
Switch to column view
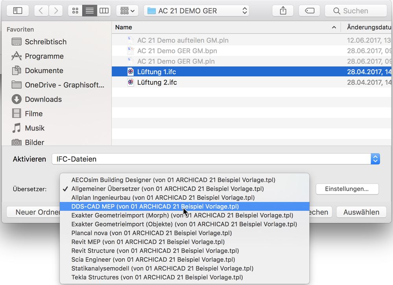(104, 11)
